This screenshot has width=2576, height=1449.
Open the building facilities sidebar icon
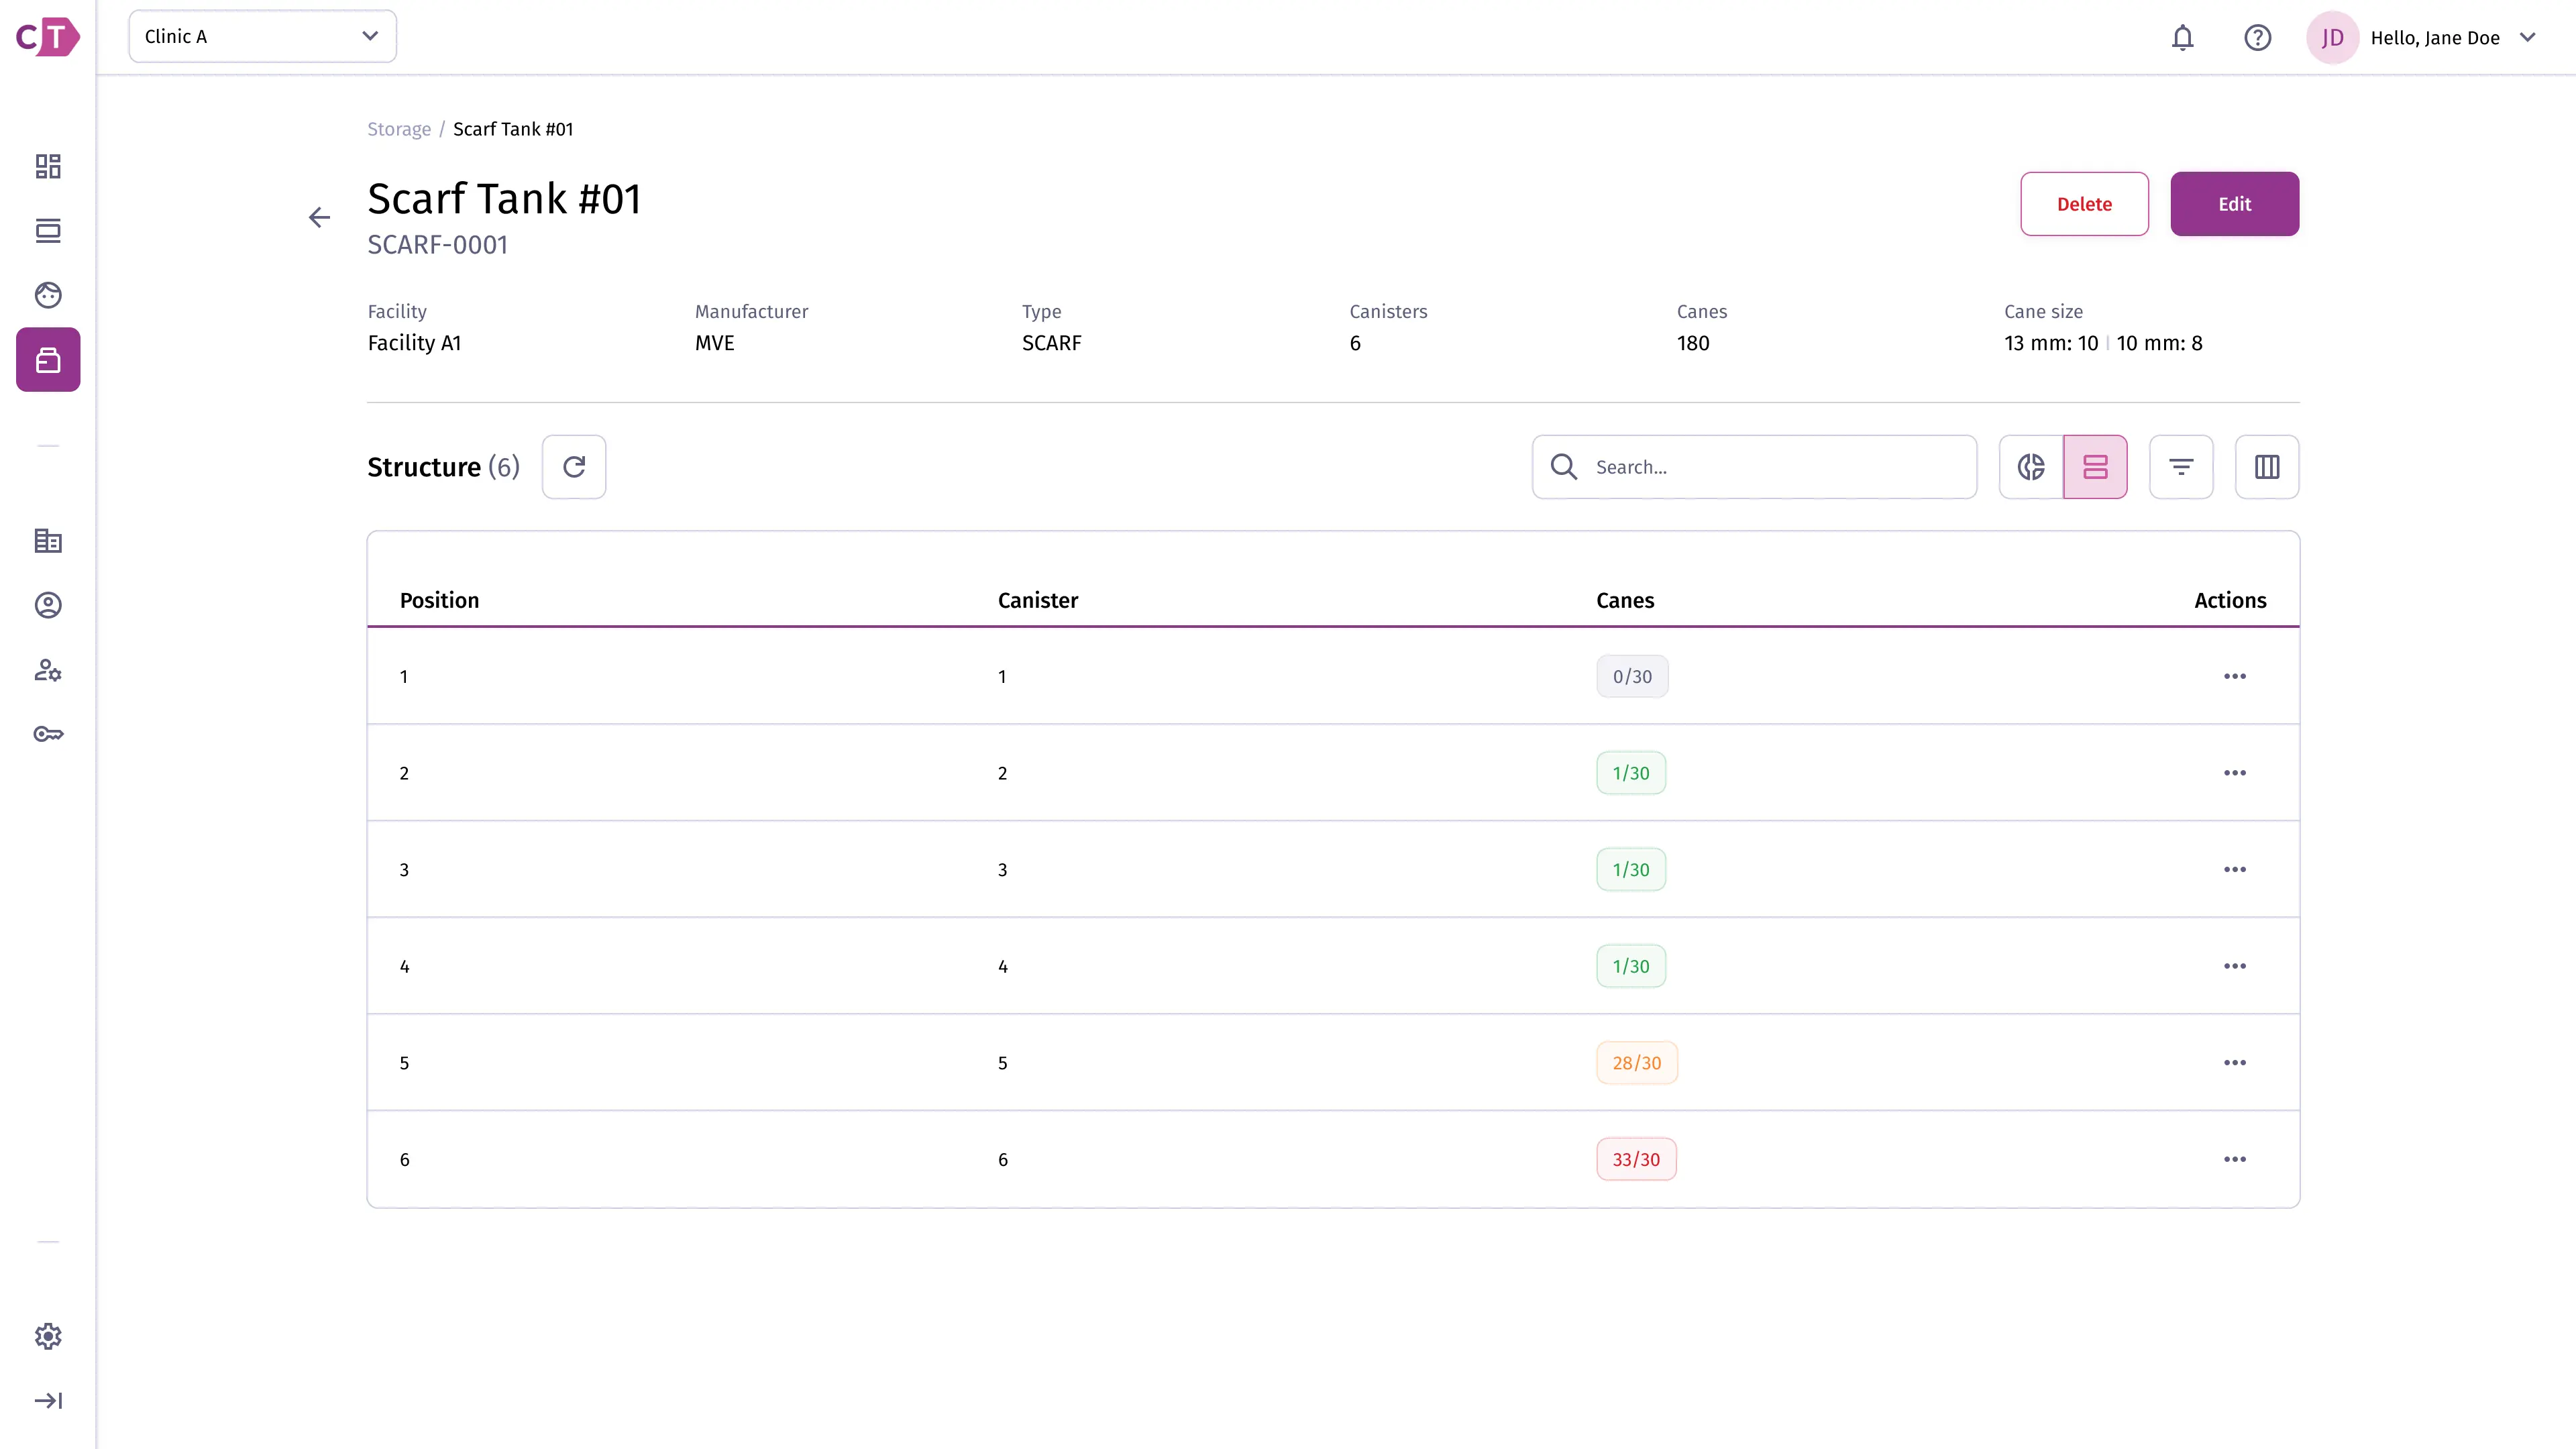pyautogui.click(x=48, y=541)
